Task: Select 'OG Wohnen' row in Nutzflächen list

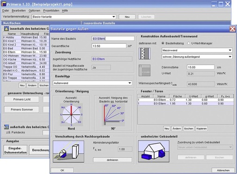Action: click(26, 56)
